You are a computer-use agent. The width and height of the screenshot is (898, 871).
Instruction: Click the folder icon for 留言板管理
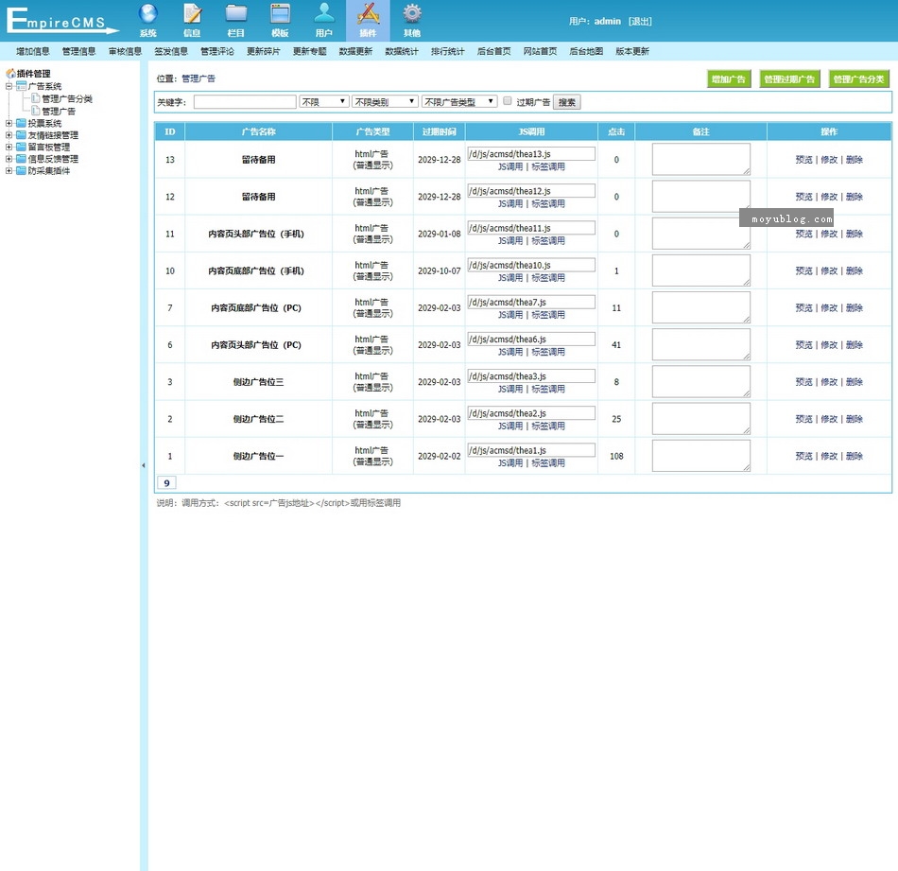point(21,147)
